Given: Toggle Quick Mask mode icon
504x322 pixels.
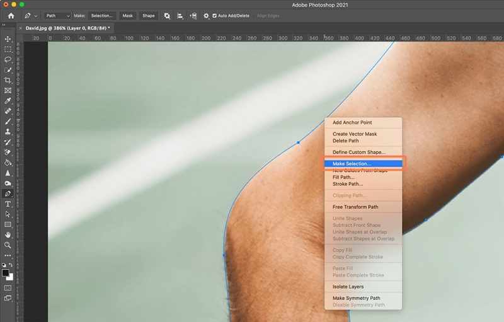Looking at the screenshot, I should pos(8,288).
